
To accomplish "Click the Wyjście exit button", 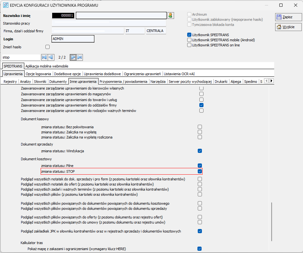I will [x=288, y=27].
